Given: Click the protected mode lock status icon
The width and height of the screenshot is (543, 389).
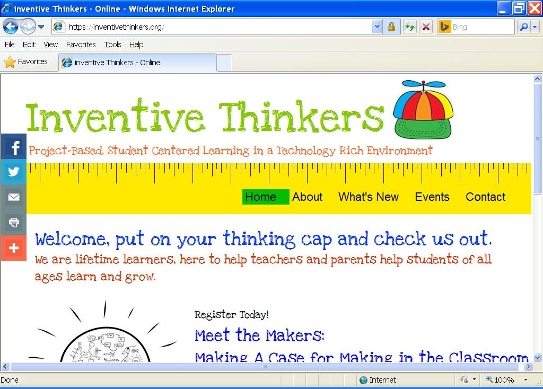Looking at the screenshot, I should pyautogui.click(x=464, y=379).
